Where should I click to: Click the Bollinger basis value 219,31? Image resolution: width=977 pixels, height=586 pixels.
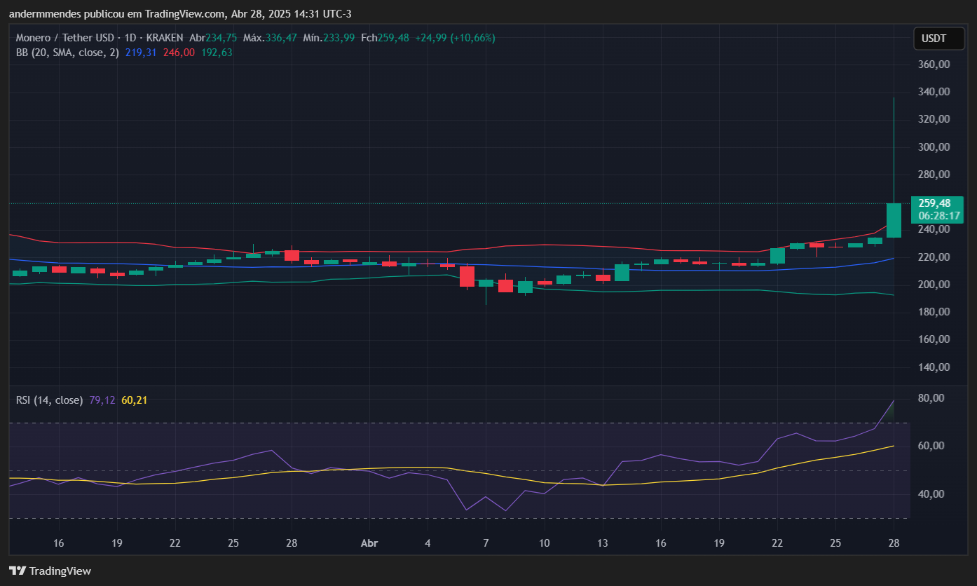pyautogui.click(x=141, y=52)
